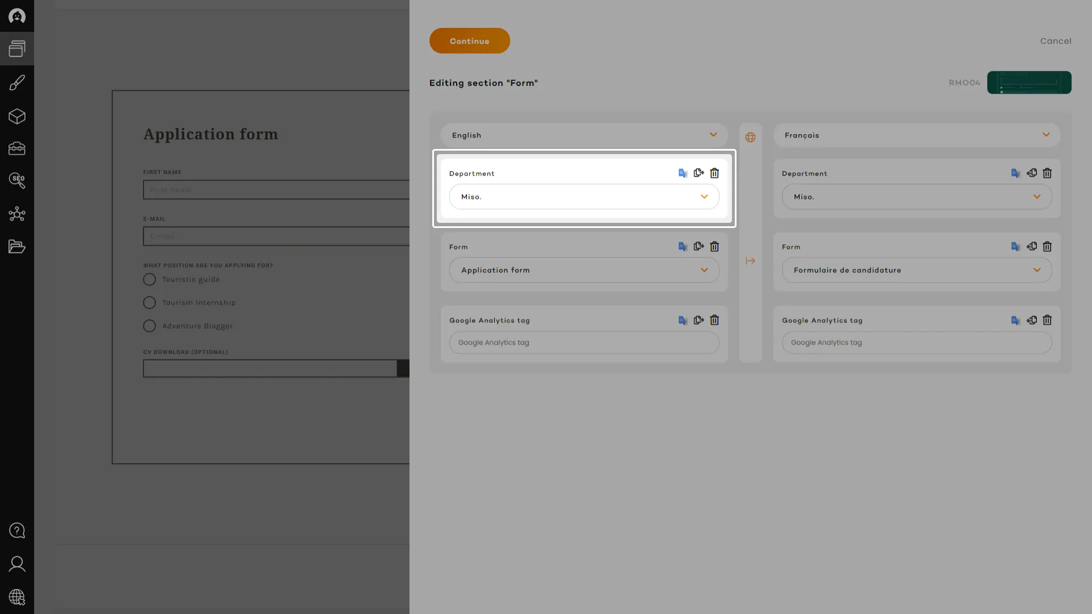This screenshot has width=1092, height=614.
Task: Open the brush design tool in sidebar
Action: (x=17, y=83)
